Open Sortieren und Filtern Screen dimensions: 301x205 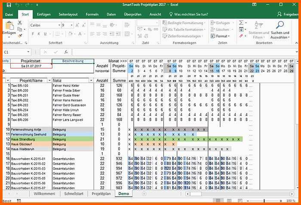(x=259, y=30)
